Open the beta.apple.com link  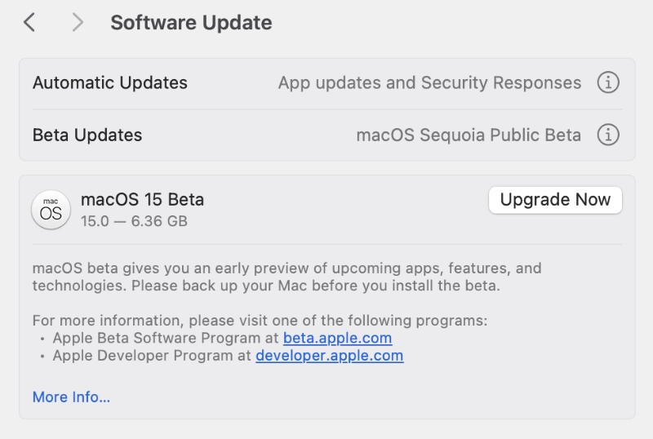(337, 338)
